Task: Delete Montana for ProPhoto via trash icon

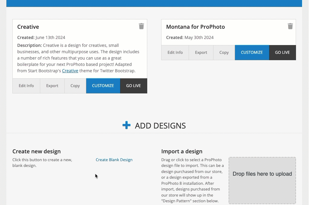Action: pos(290,26)
